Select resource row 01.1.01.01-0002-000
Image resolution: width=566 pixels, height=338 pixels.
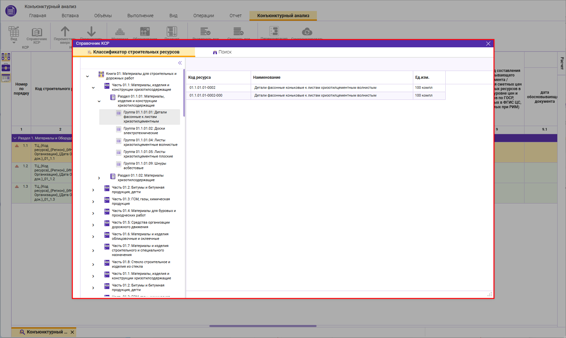coord(206,96)
